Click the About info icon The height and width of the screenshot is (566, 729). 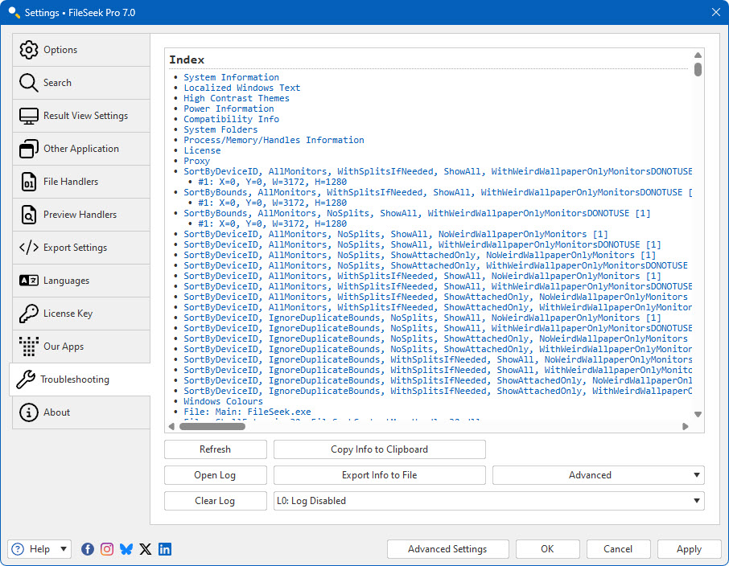(x=29, y=412)
